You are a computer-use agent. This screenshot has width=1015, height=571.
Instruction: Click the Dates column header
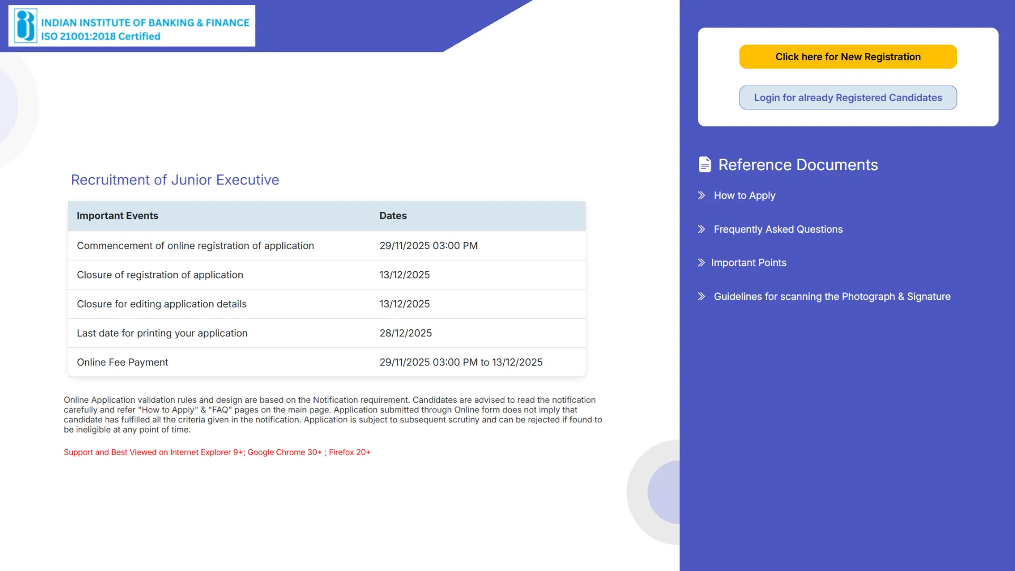(x=393, y=215)
